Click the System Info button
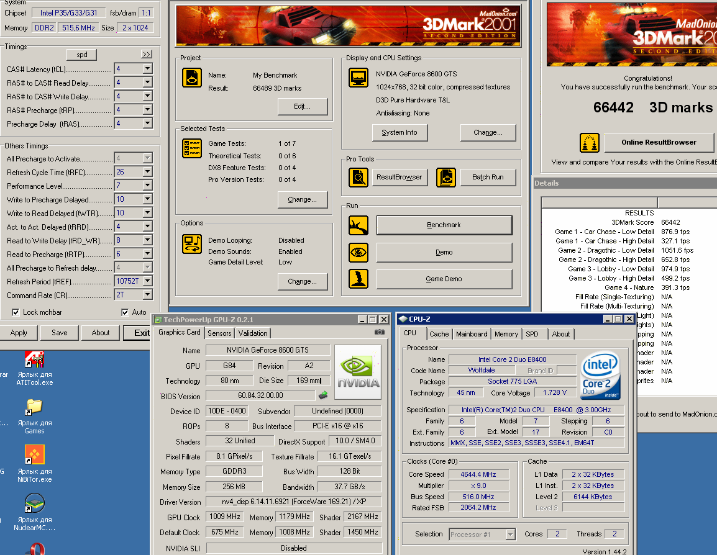717x555 pixels. click(x=400, y=132)
